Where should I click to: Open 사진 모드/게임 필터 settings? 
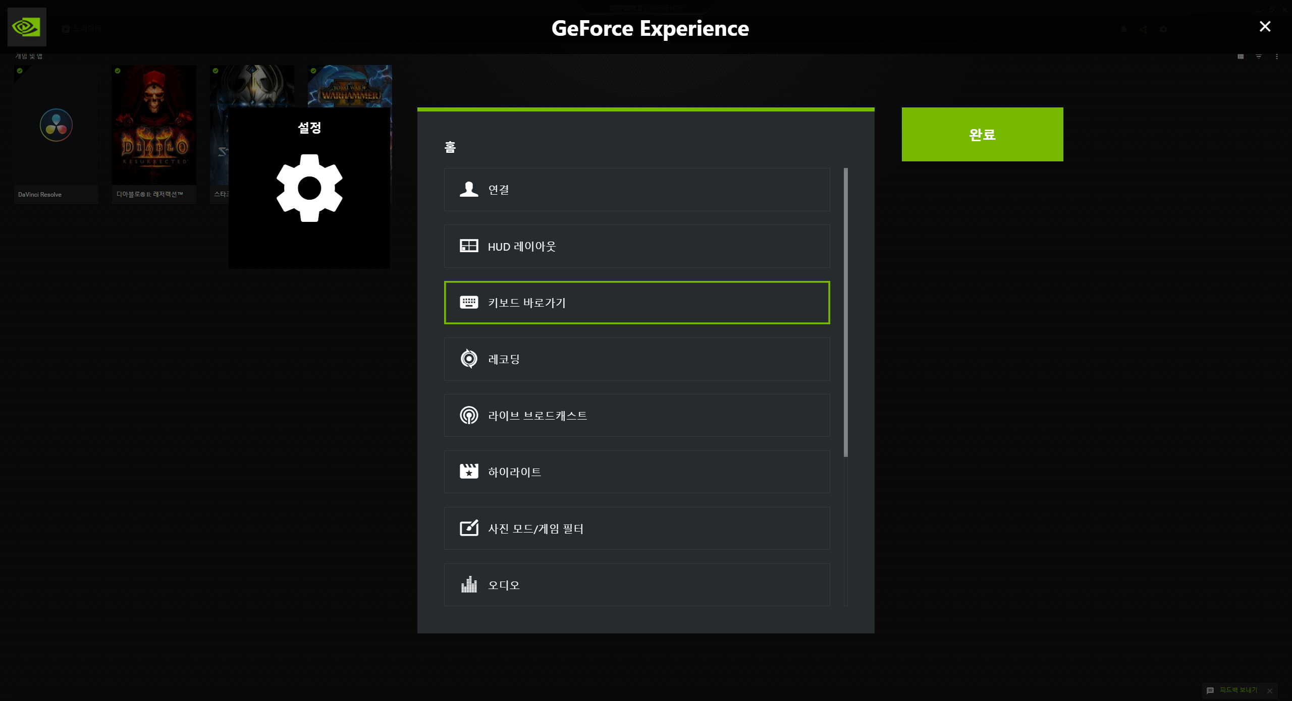coord(637,529)
